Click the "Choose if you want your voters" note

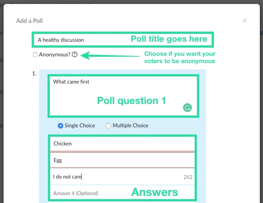180,58
